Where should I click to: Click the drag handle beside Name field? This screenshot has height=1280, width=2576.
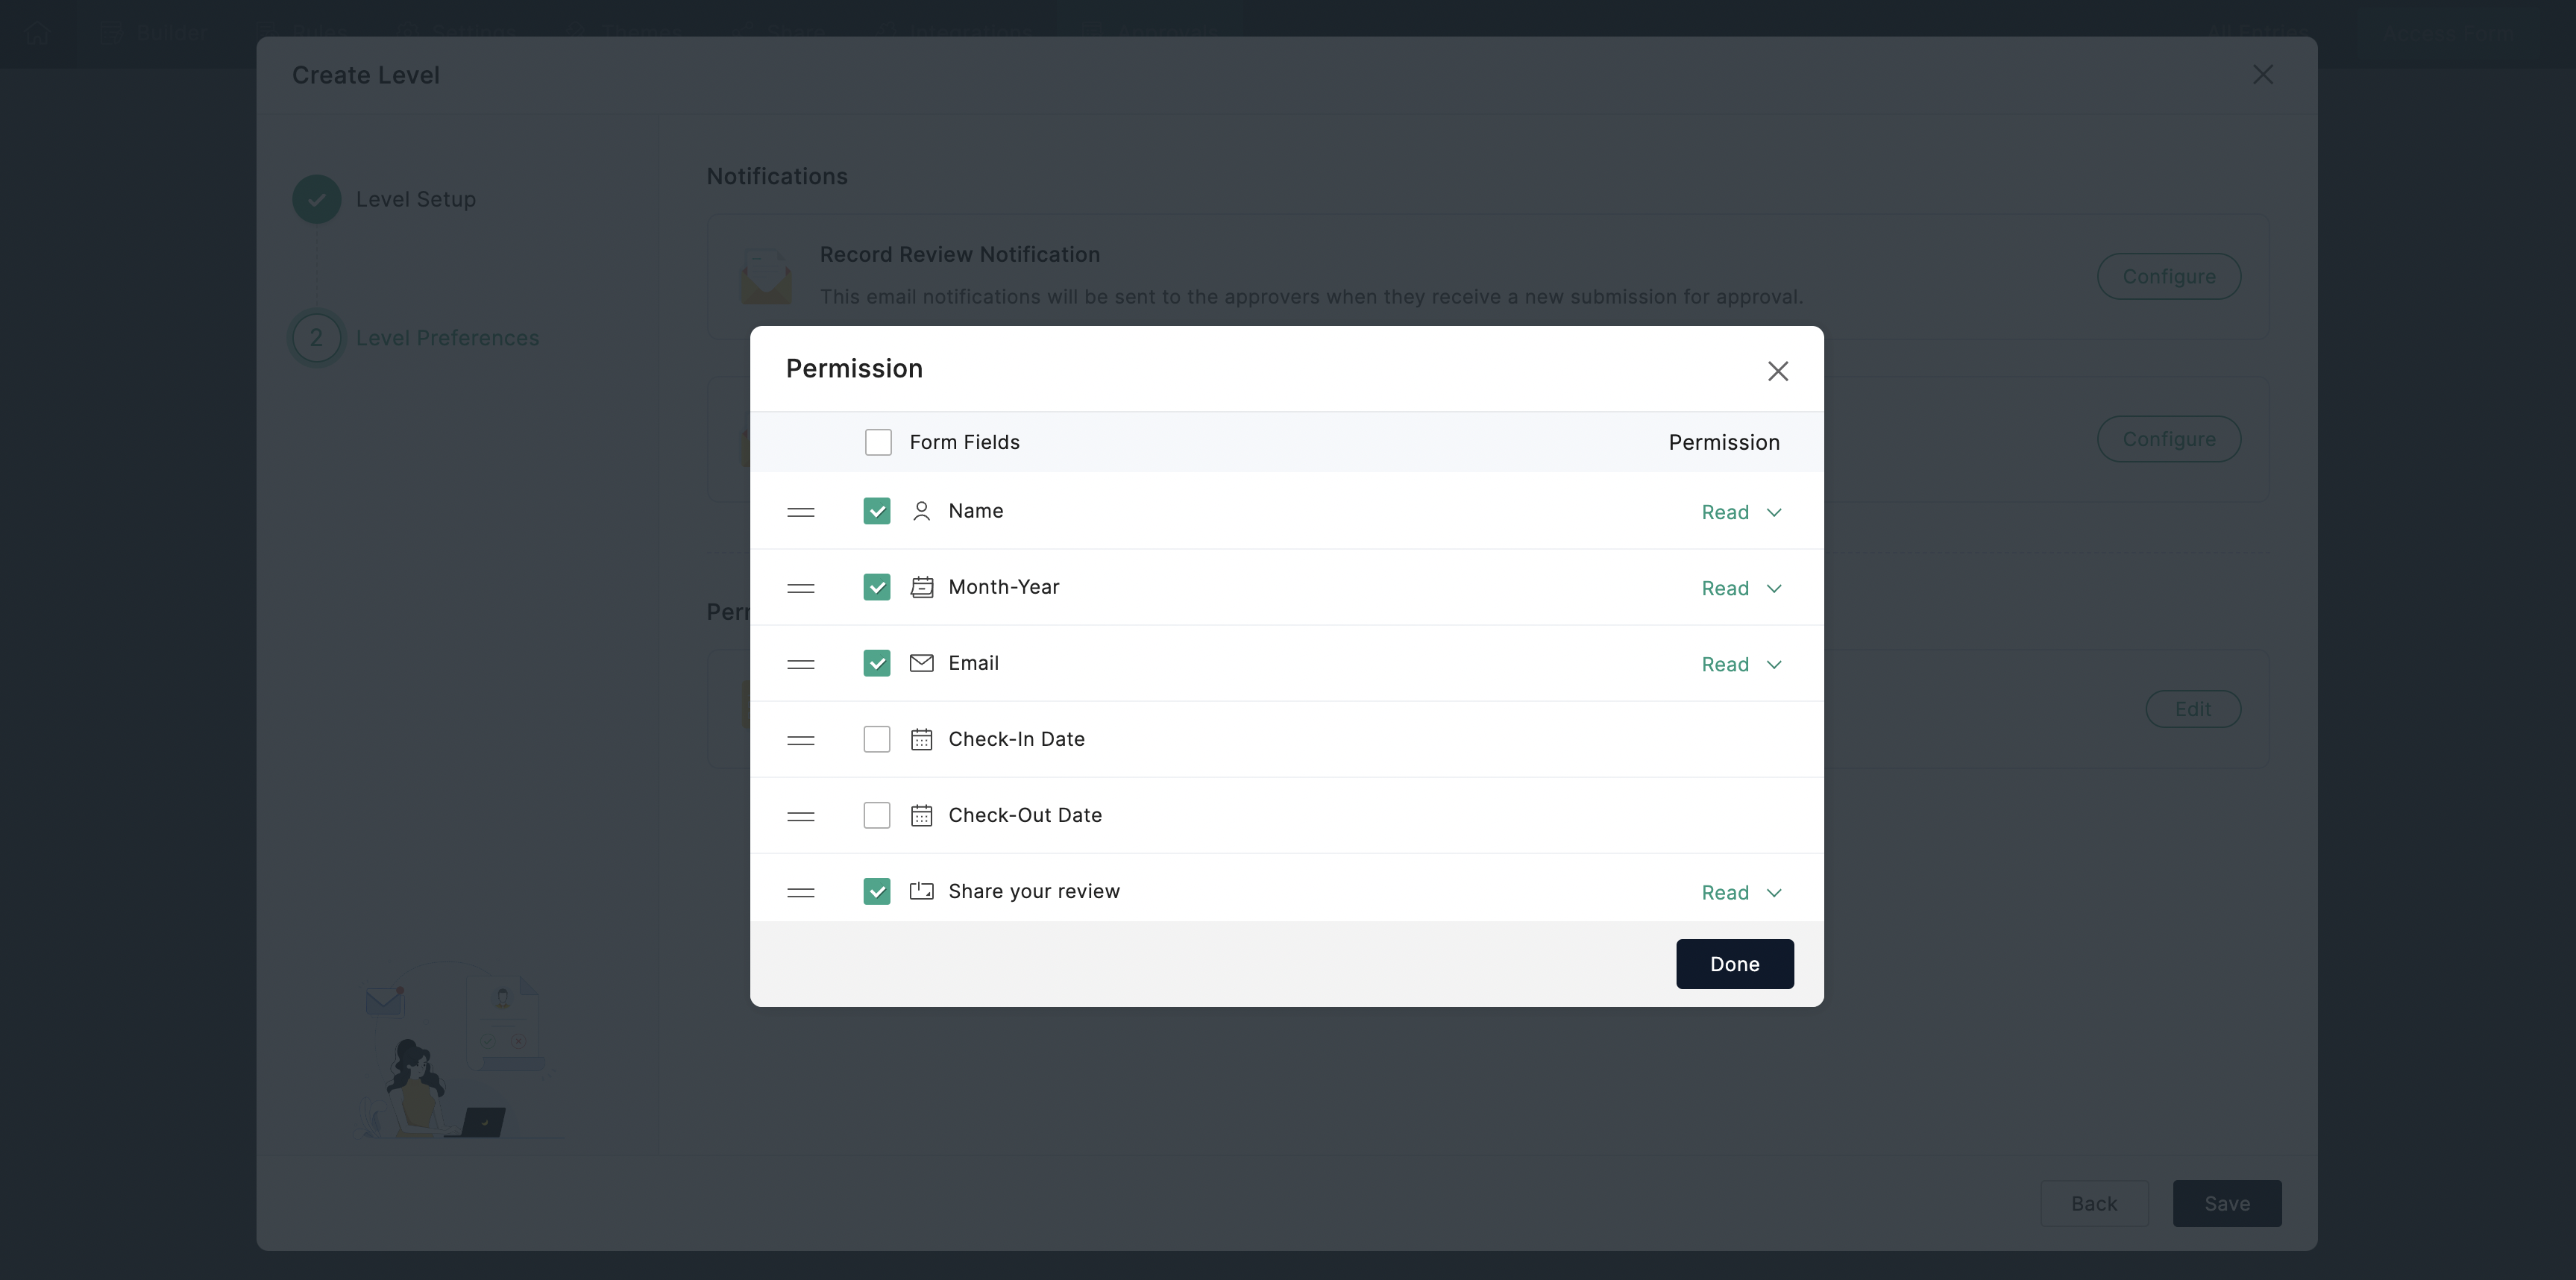tap(800, 512)
